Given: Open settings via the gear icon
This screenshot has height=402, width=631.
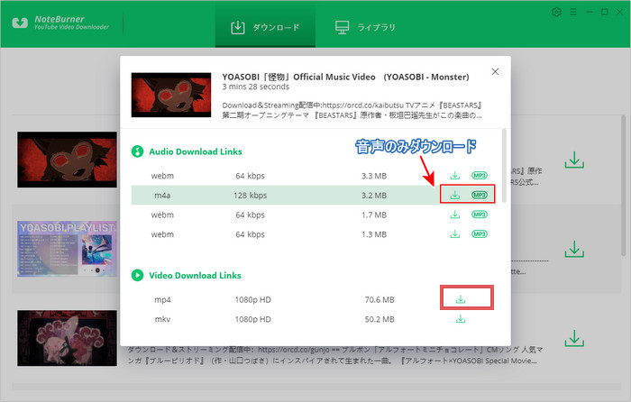Looking at the screenshot, I should click(556, 12).
